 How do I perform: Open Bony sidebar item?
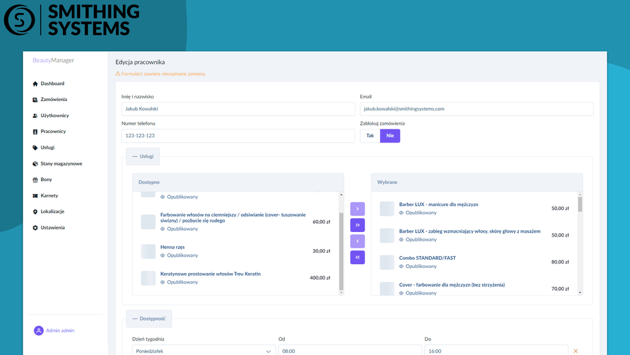tap(46, 179)
